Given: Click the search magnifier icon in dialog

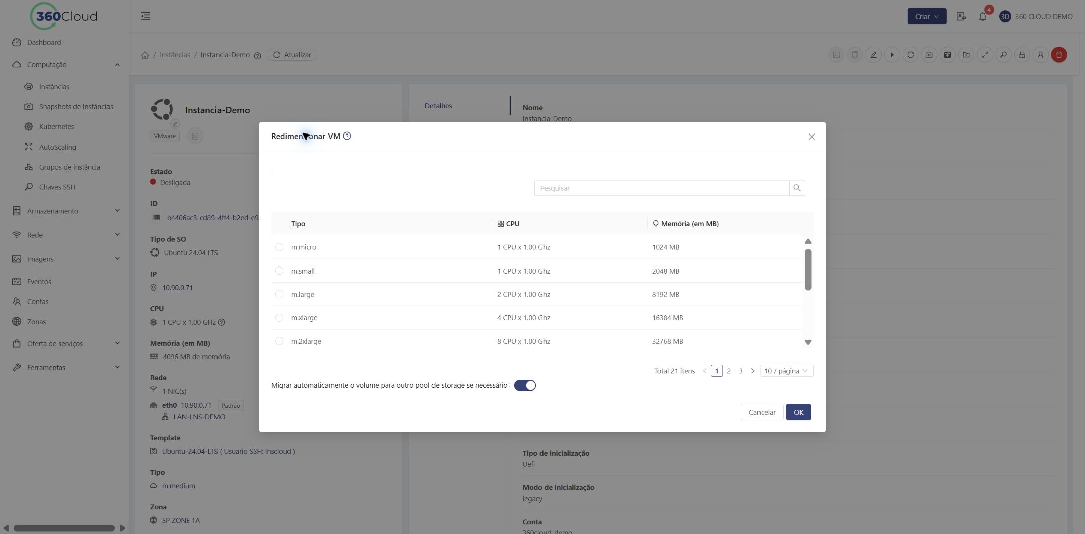Looking at the screenshot, I should [x=797, y=188].
